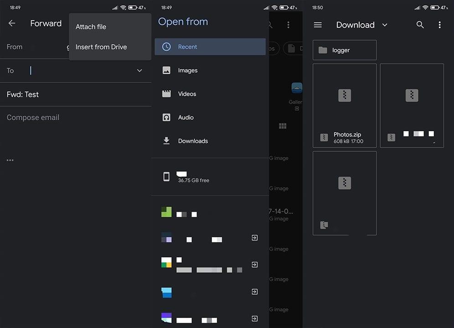Tap the phone storage device icon
This screenshot has width=454, height=328.
click(x=166, y=177)
